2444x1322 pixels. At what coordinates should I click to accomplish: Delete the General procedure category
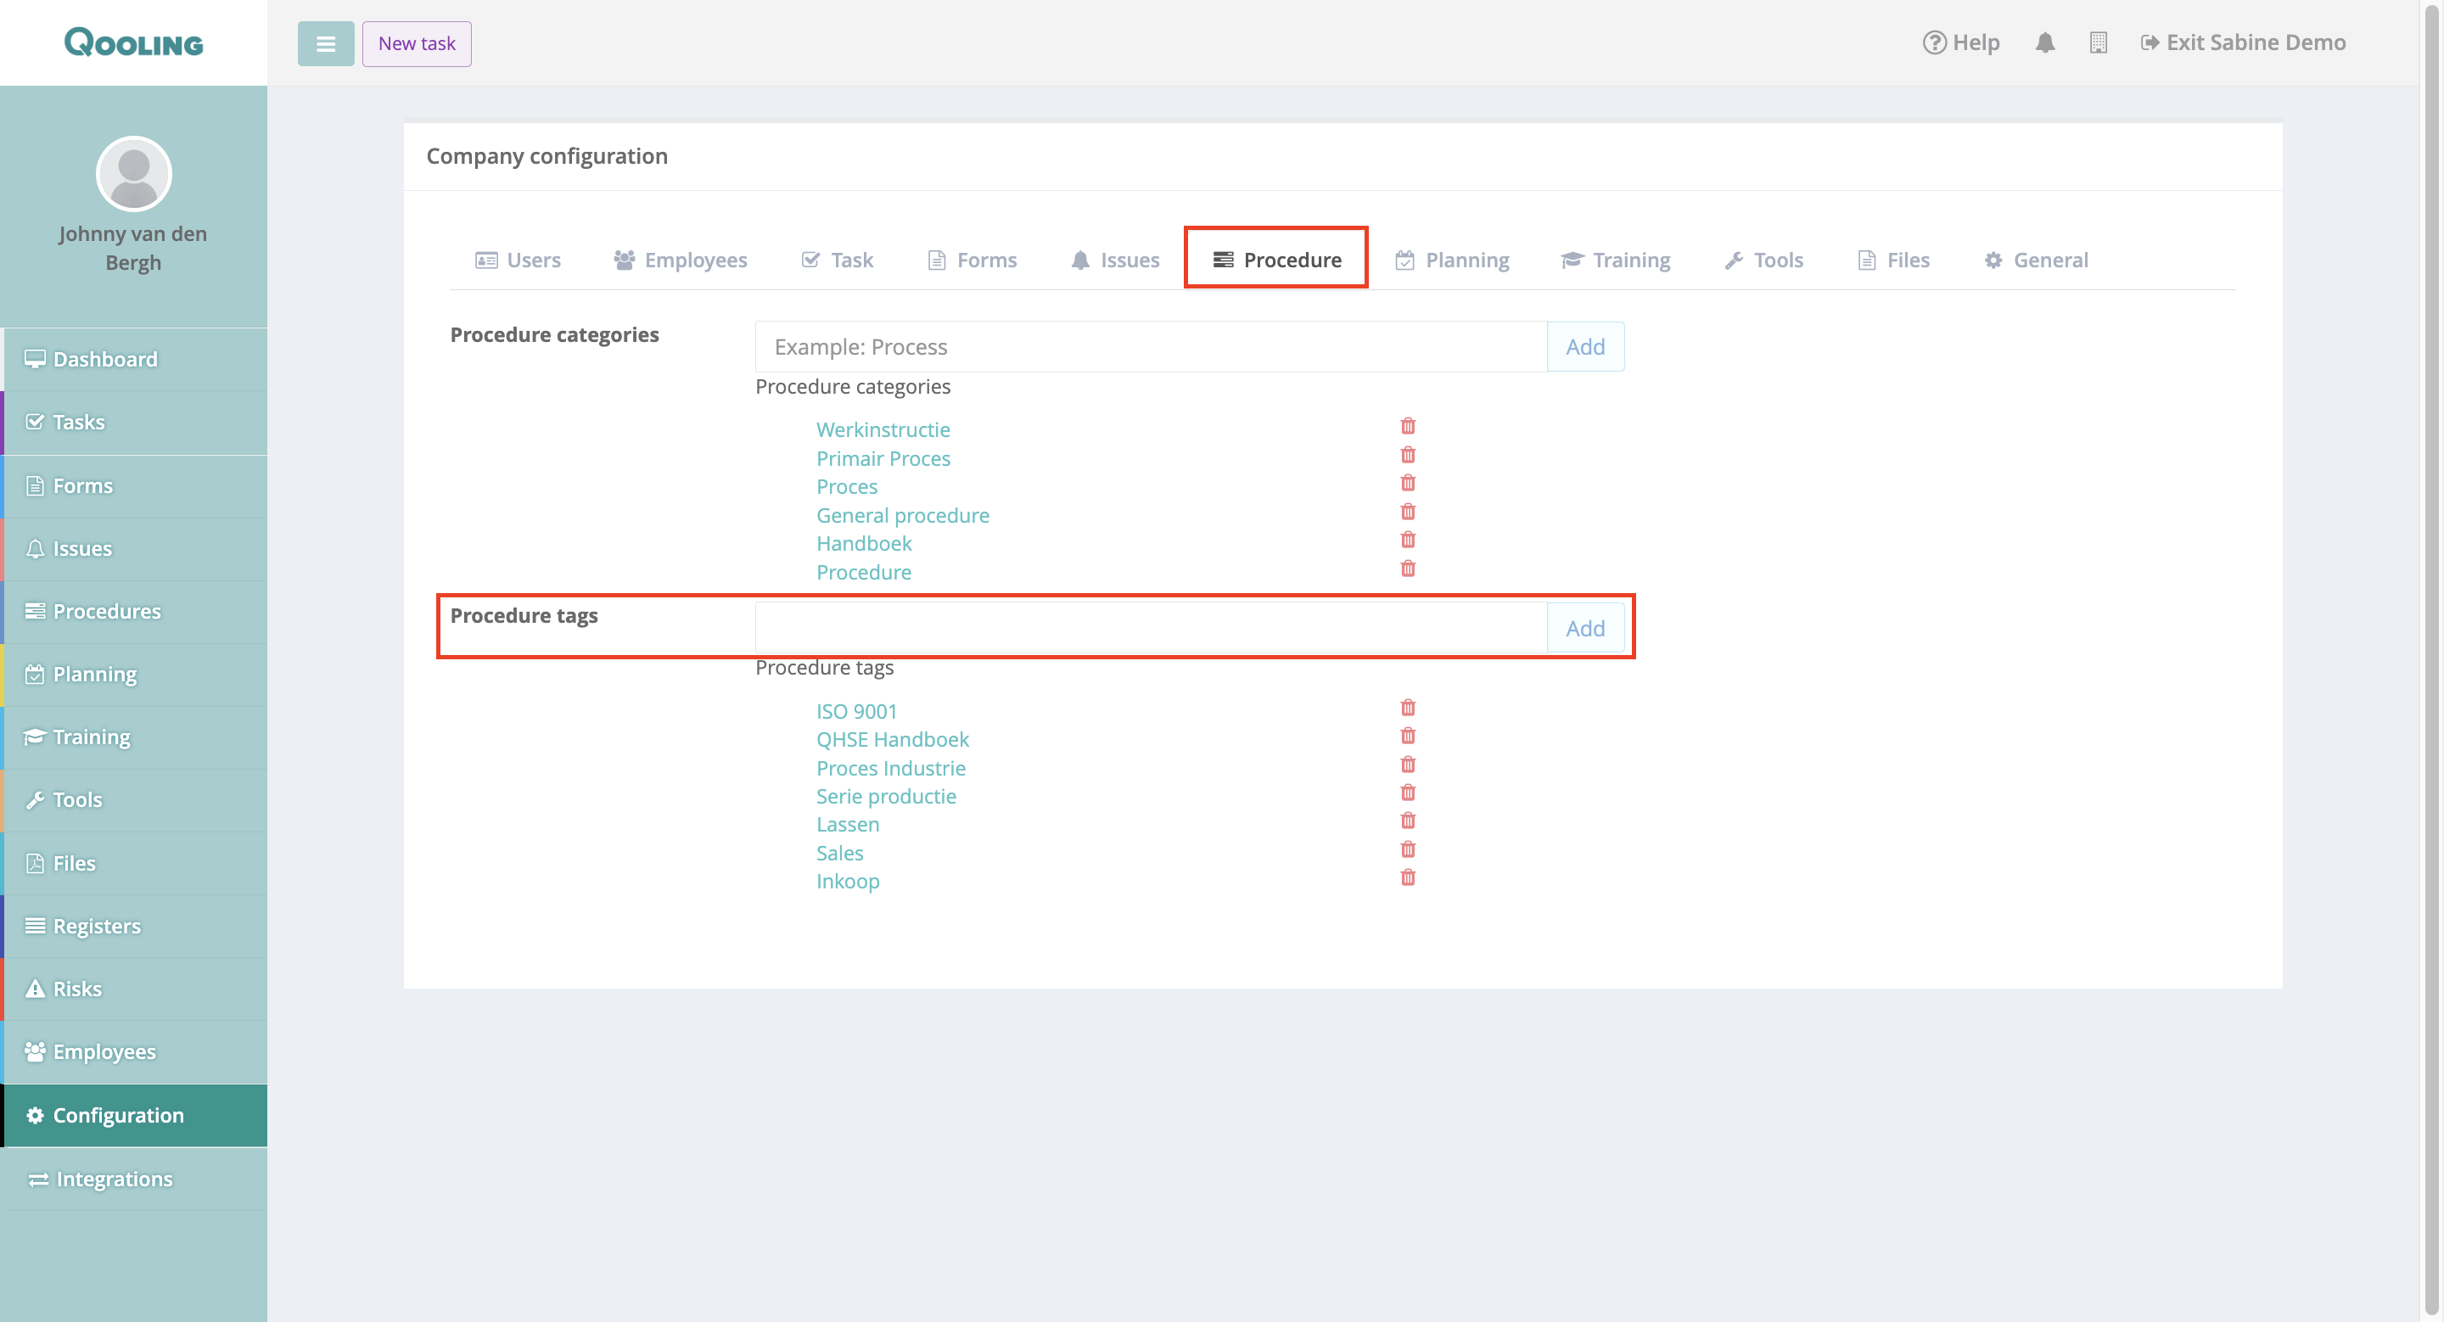point(1408,513)
